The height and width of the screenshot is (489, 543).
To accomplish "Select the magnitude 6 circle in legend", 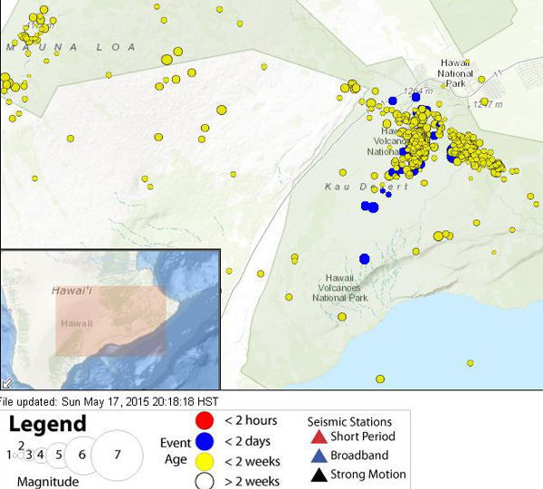I will point(83,454).
